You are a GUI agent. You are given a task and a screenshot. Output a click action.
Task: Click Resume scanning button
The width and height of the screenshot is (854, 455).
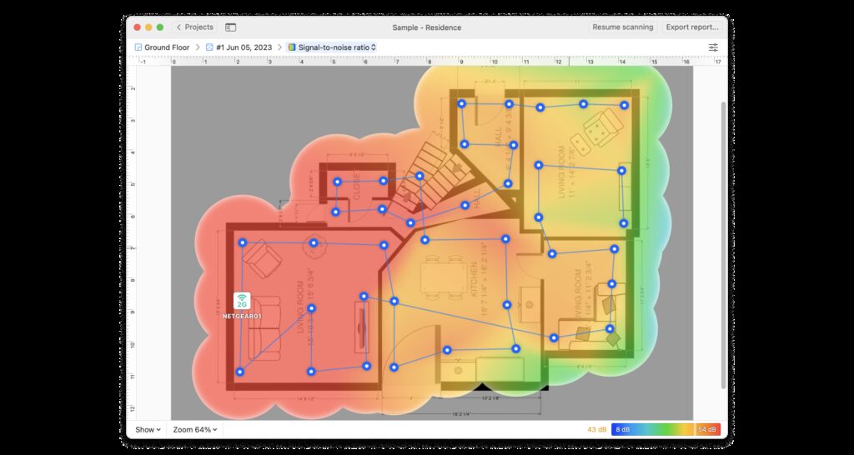tap(622, 27)
